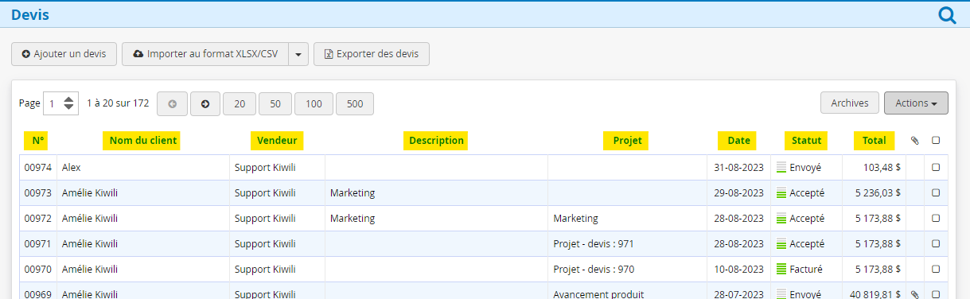Click the status bars icon for quote 00969
Viewport: 970px width, 299px height.
coord(781,294)
